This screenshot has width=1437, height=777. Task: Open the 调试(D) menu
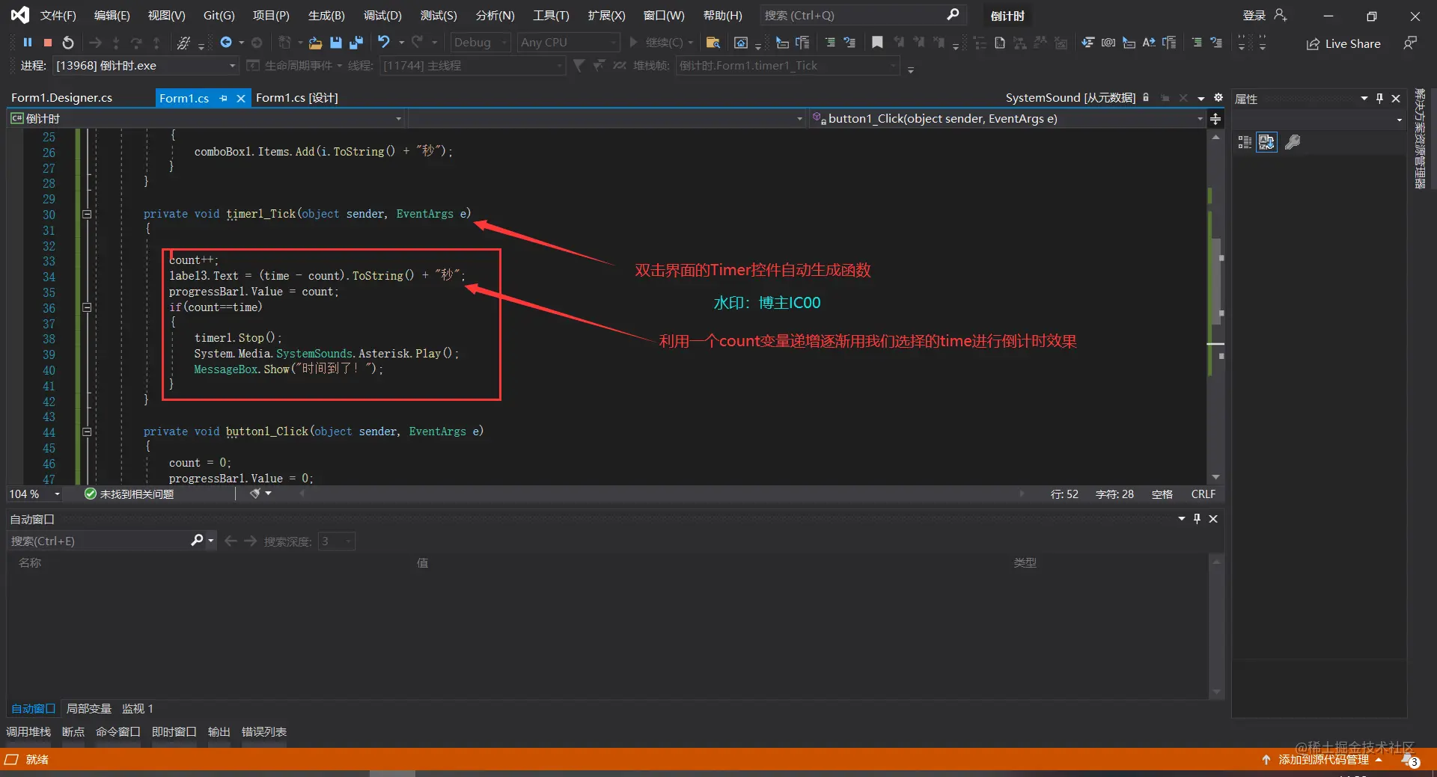[x=382, y=15]
